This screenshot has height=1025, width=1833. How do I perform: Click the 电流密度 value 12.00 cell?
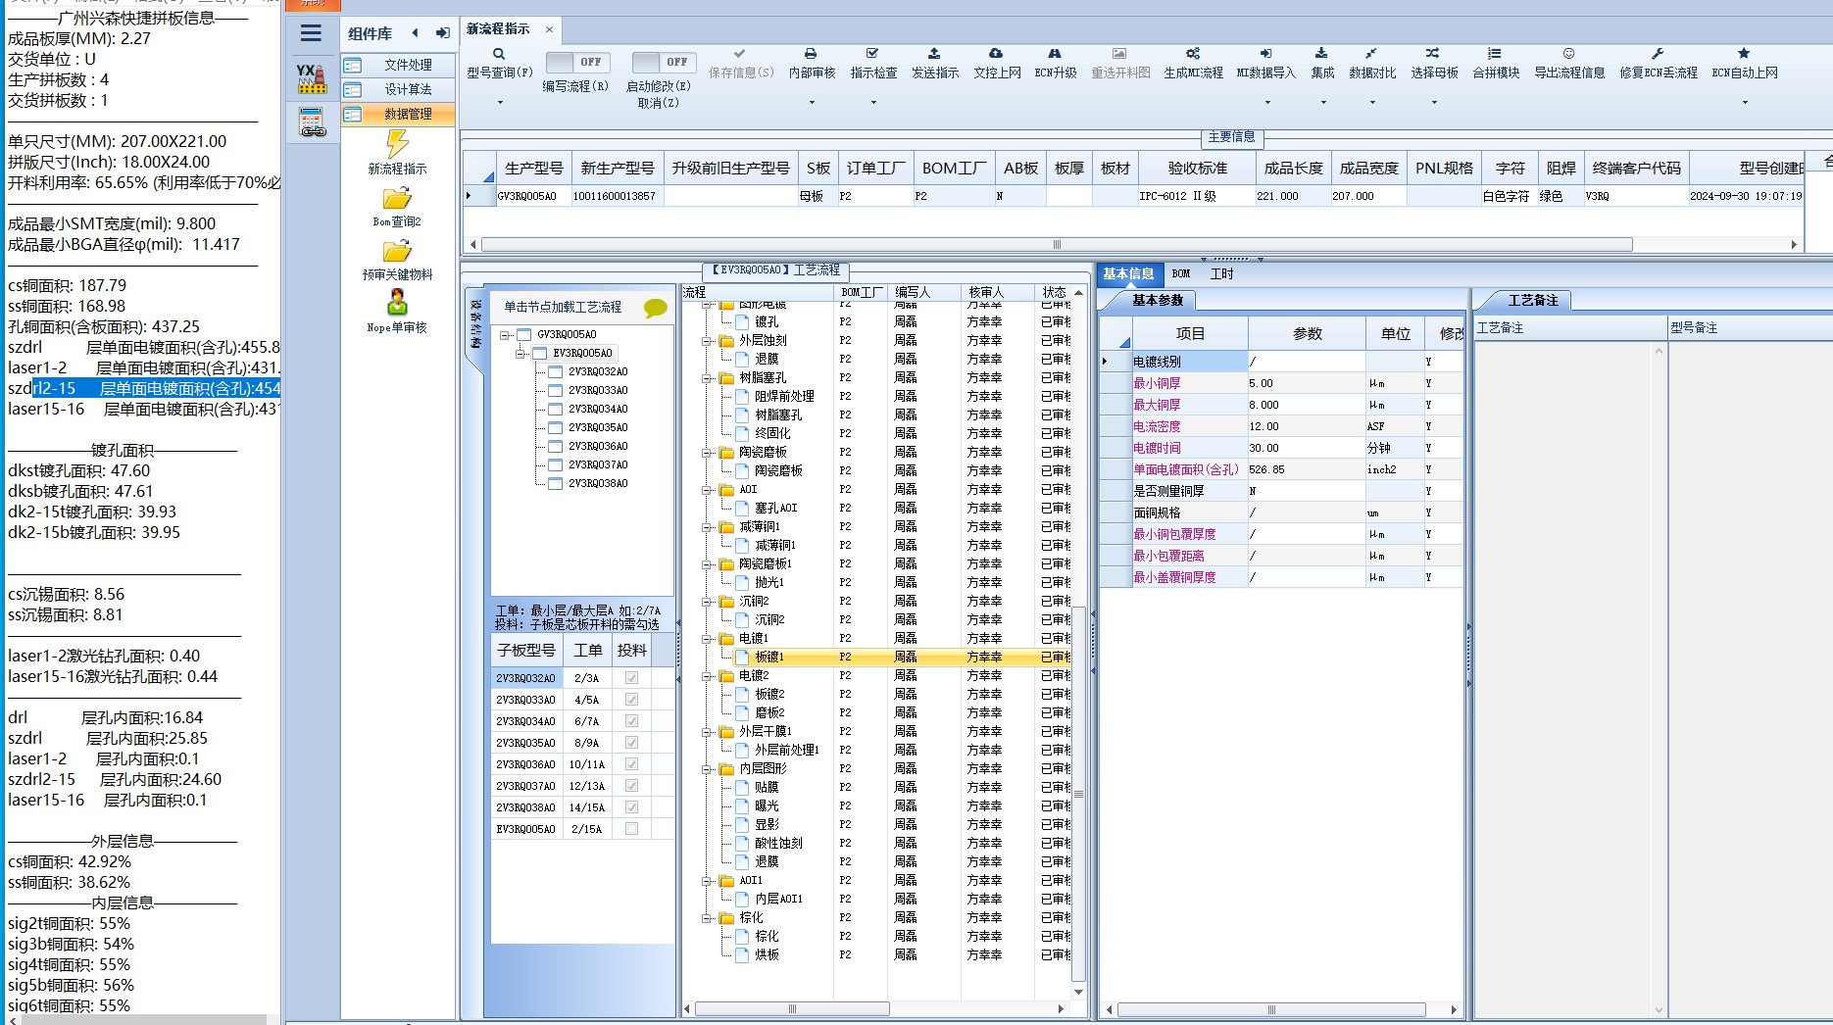1306,426
